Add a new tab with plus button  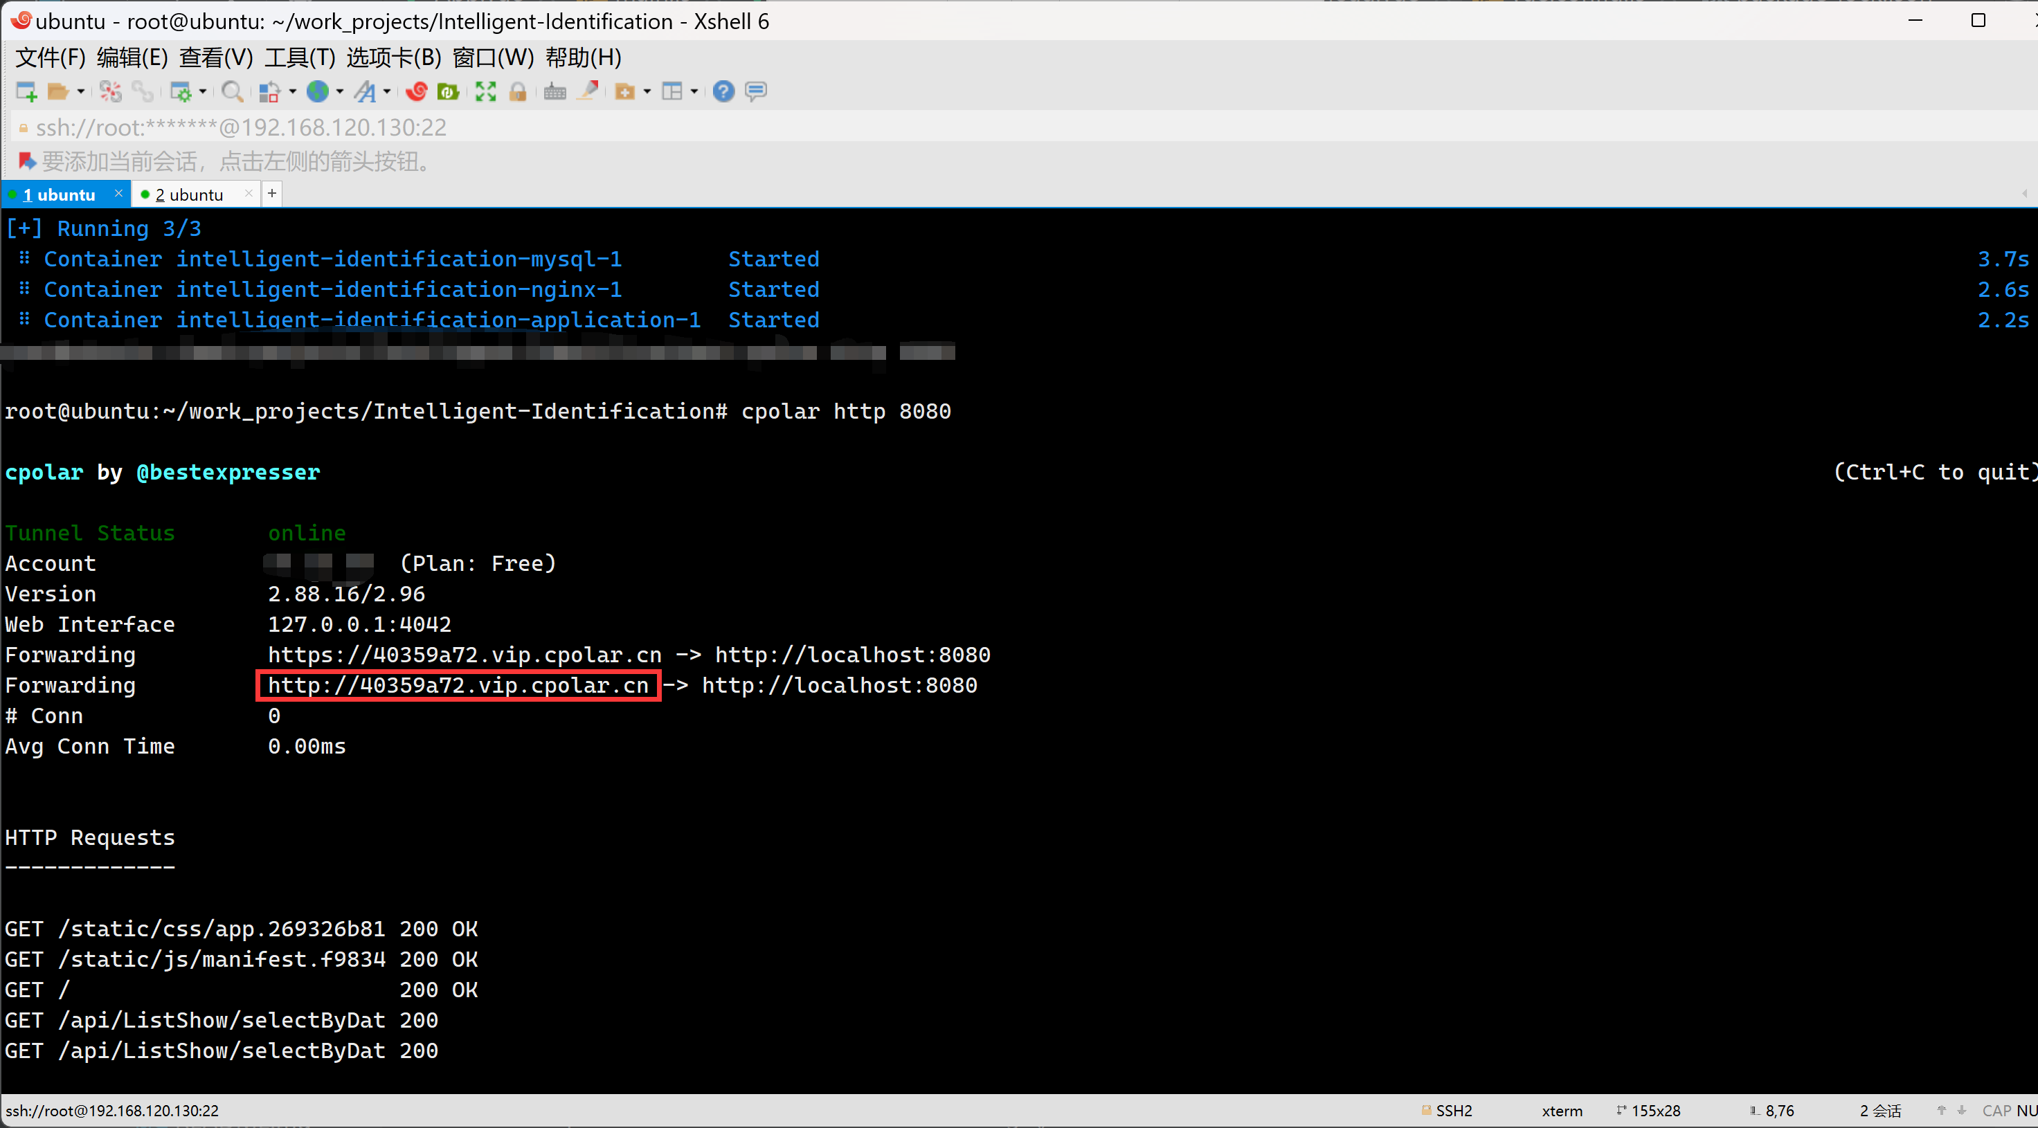tap(271, 194)
